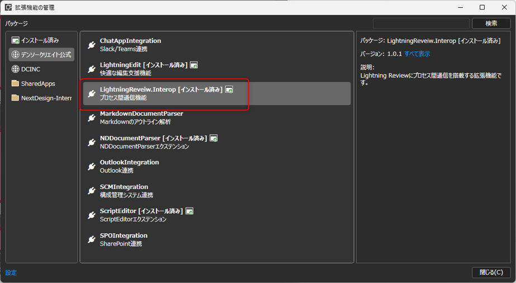Viewport: 516px width, 283px height.
Task: Open the すべて表示 version link
Action: 417,54
